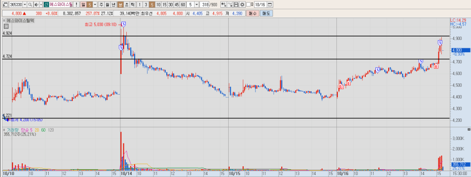471x177 pixels.
Task: Open the calendar date picker icon
Action: (270, 5)
